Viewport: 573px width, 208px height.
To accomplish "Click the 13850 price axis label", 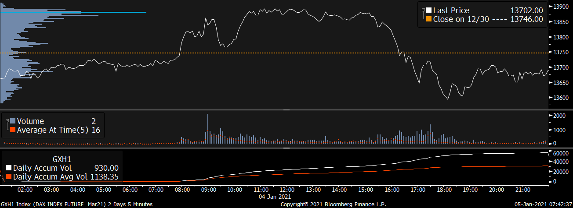I will point(562,22).
